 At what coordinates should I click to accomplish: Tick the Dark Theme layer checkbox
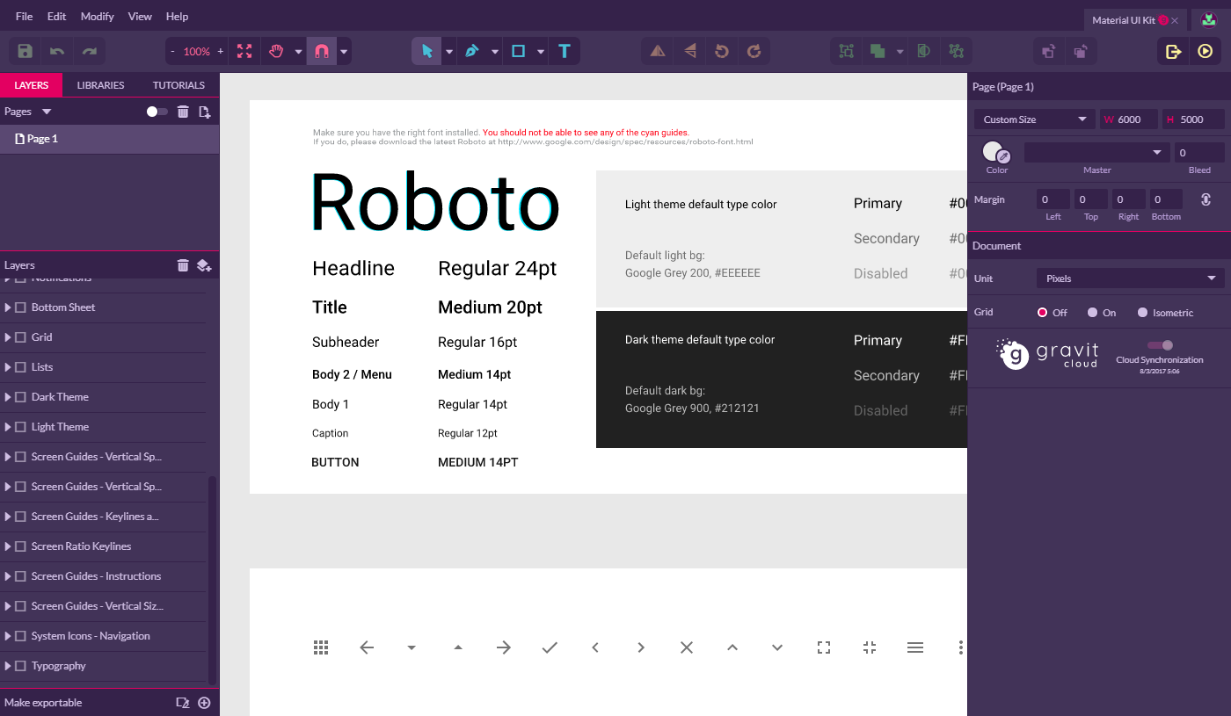pos(21,397)
